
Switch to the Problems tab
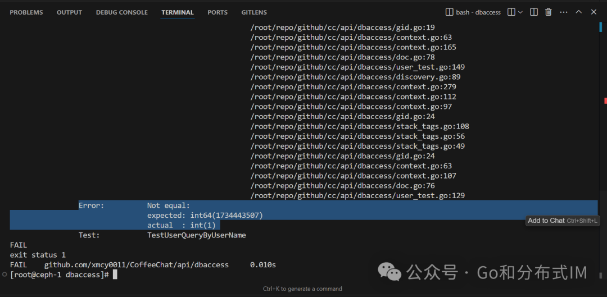(27, 12)
